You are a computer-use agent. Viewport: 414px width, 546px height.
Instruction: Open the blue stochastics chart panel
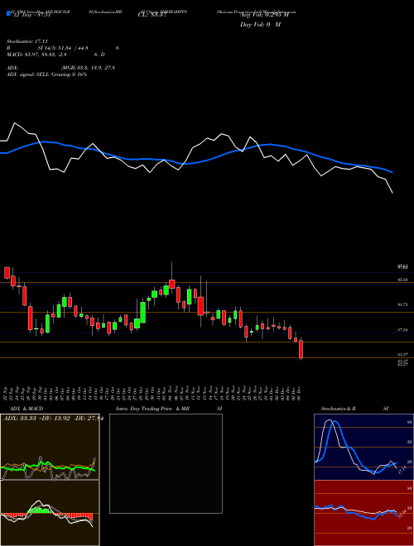363,447
